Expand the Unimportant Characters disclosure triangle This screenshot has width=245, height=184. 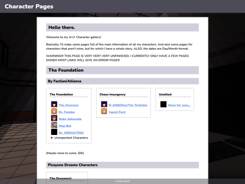pyautogui.click(x=52, y=138)
